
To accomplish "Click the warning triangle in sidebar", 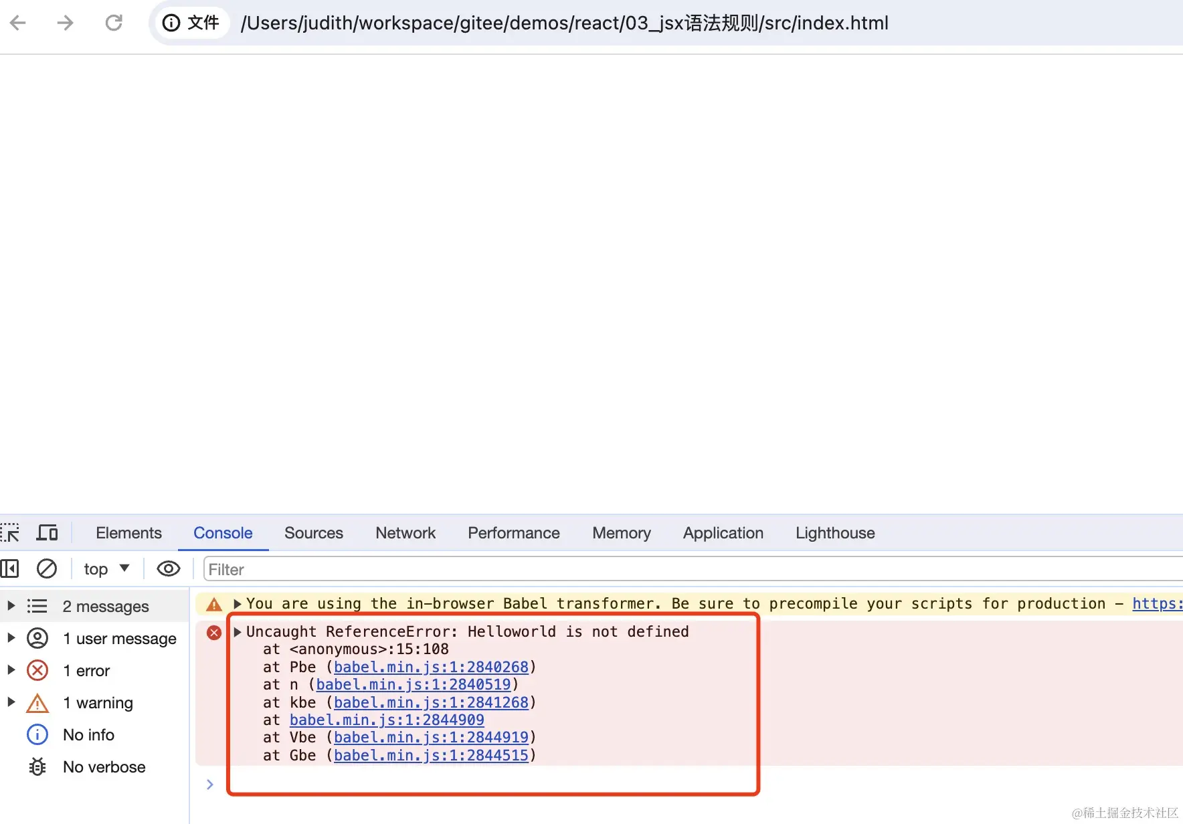I will tap(37, 703).
